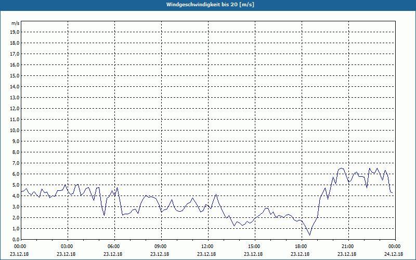This screenshot has height=260, width=416.
Task: Click the '15,0' y-axis label
Action: click(x=15, y=75)
